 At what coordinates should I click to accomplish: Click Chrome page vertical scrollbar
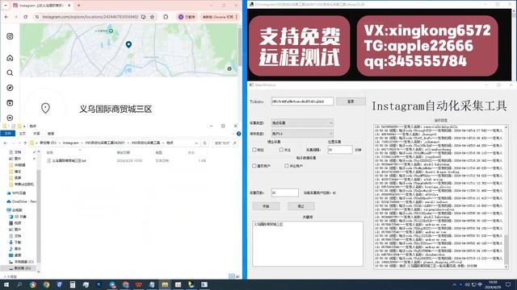[240, 46]
